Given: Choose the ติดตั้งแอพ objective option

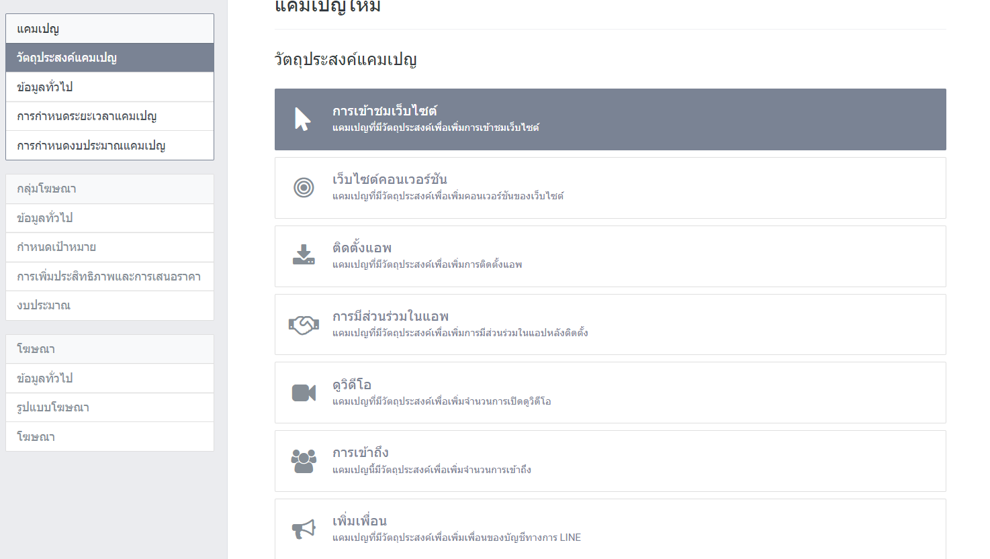Looking at the screenshot, I should click(610, 256).
